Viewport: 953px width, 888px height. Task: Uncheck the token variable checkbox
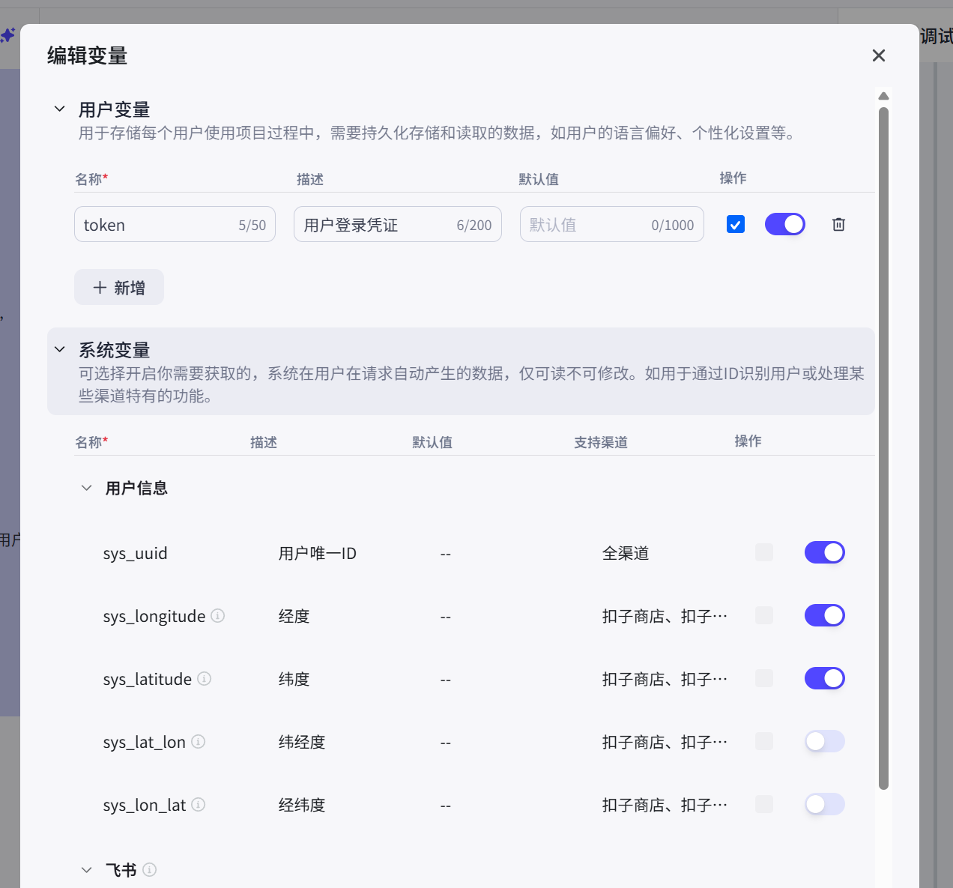(x=735, y=224)
